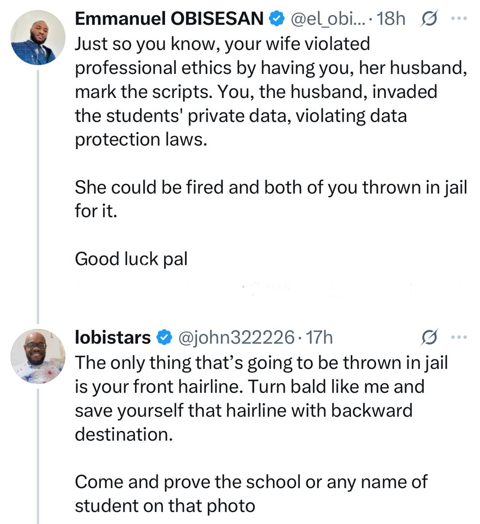
Task: Click the Emmanuel OBISESAN display name
Action: point(169,19)
